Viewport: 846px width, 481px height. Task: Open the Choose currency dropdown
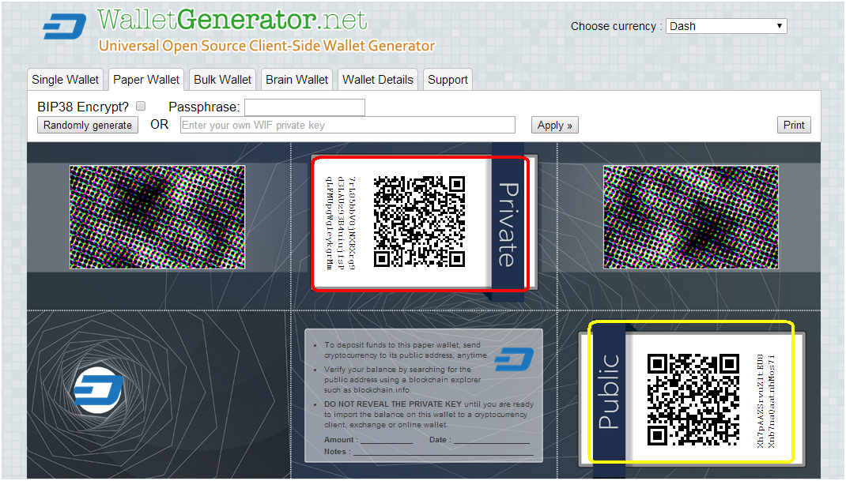pos(727,26)
